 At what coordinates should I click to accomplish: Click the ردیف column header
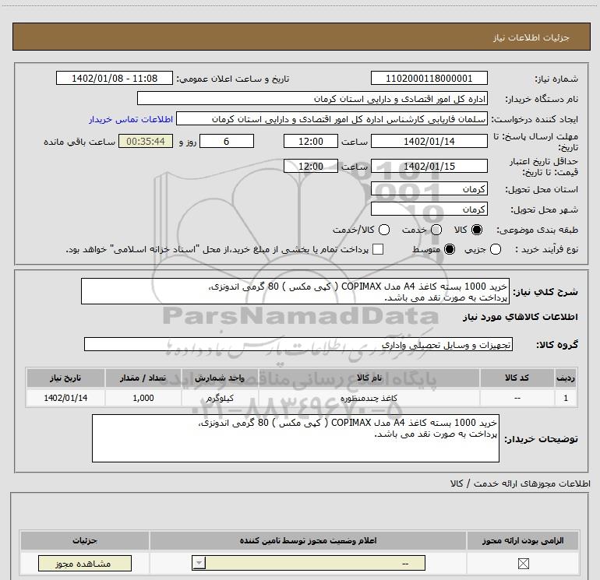[x=566, y=378]
